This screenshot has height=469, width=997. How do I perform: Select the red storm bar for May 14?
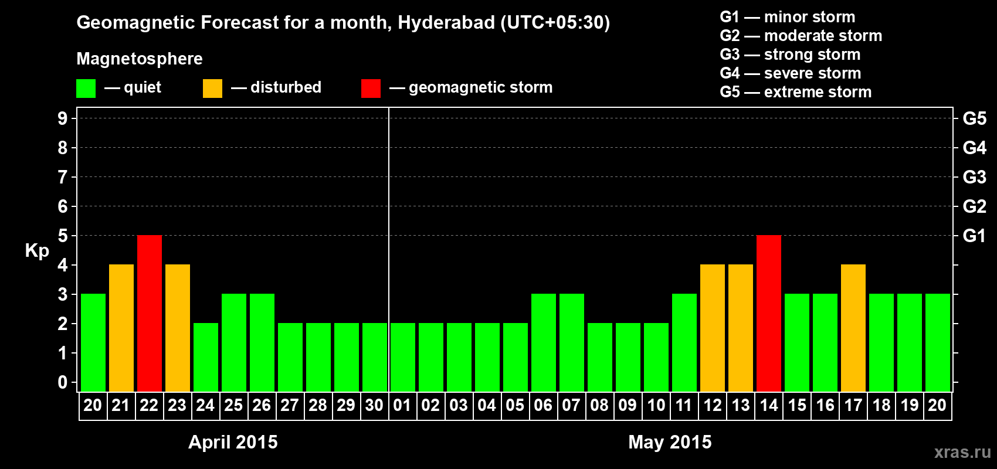click(769, 314)
